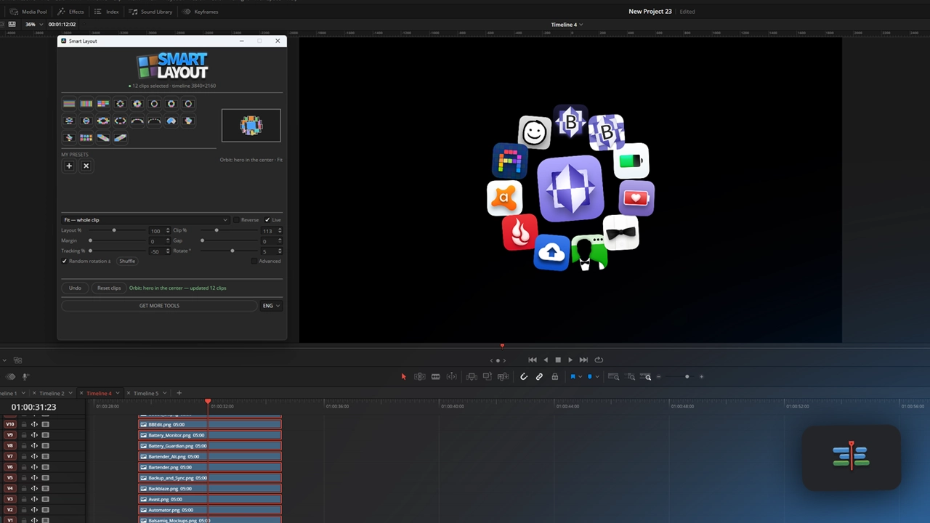Jump to first frame in transport
930x523 pixels.
tap(533, 360)
